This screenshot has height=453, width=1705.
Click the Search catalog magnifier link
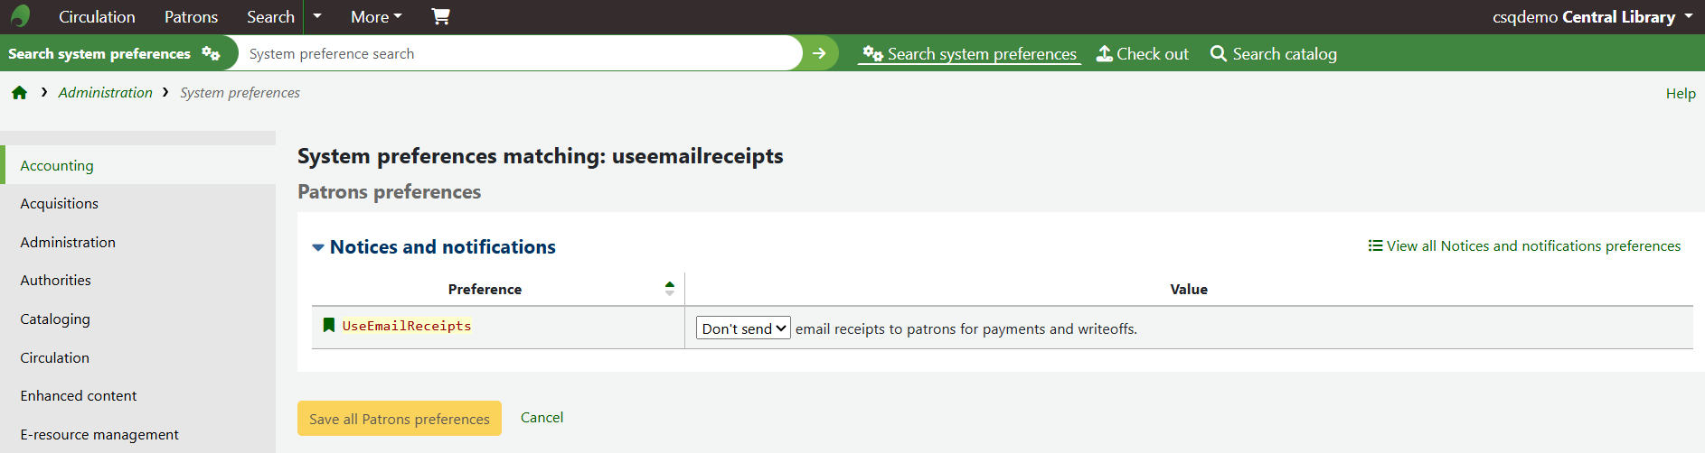[1273, 54]
